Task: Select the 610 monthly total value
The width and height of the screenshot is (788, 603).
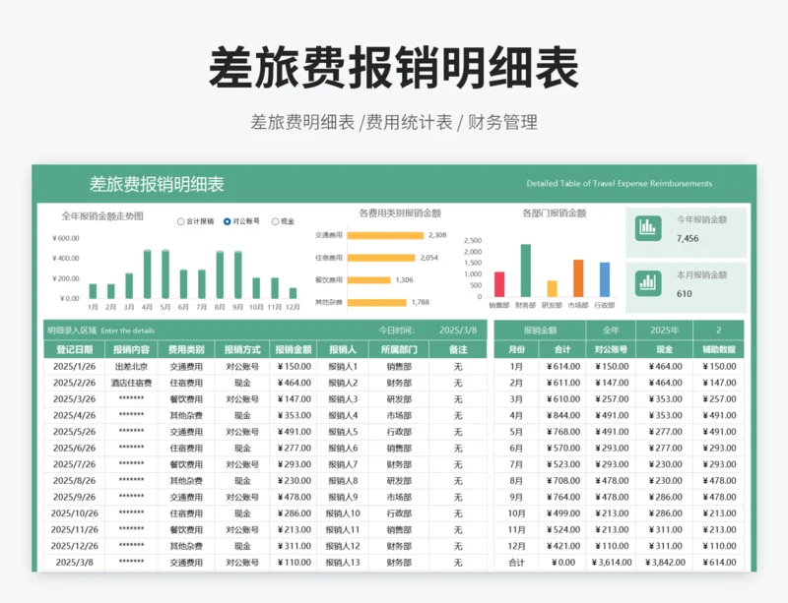Action: 684,294
